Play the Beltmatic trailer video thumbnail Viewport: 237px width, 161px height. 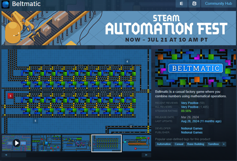(x=16, y=143)
